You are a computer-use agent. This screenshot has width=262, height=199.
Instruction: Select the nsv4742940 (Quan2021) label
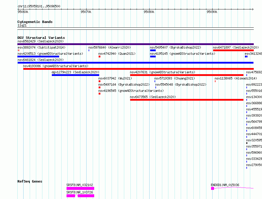tap(117, 54)
